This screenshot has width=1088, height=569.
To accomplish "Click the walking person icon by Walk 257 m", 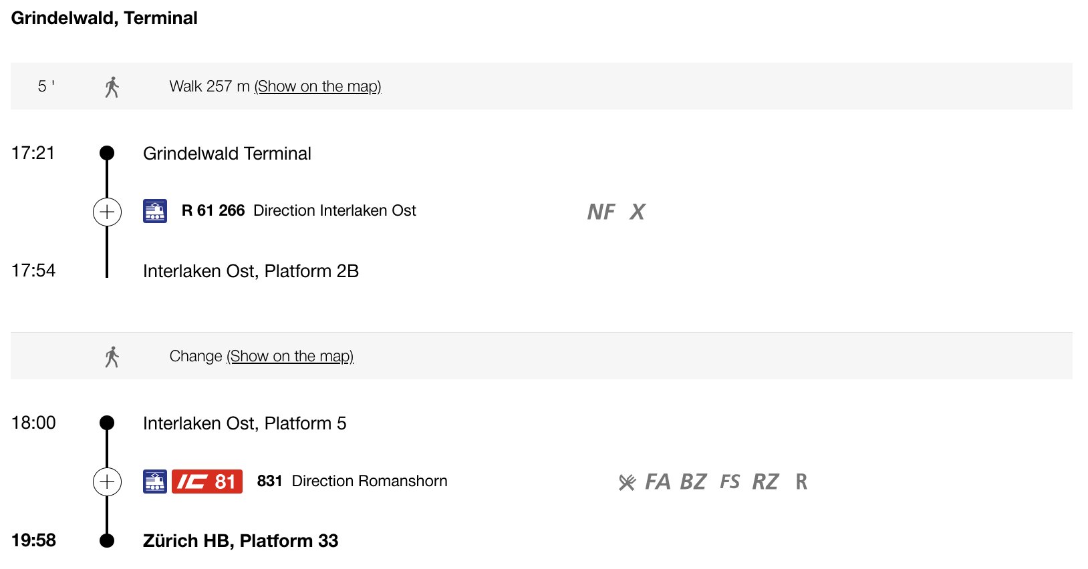I will (x=112, y=87).
